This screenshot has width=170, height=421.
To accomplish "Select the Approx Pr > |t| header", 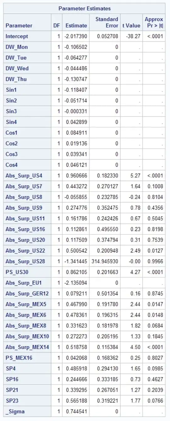I will click(x=154, y=22).
